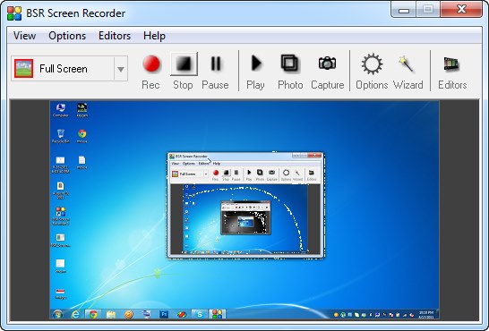
Task: Click the Recycle Bin icon in the preview
Action: (61, 136)
